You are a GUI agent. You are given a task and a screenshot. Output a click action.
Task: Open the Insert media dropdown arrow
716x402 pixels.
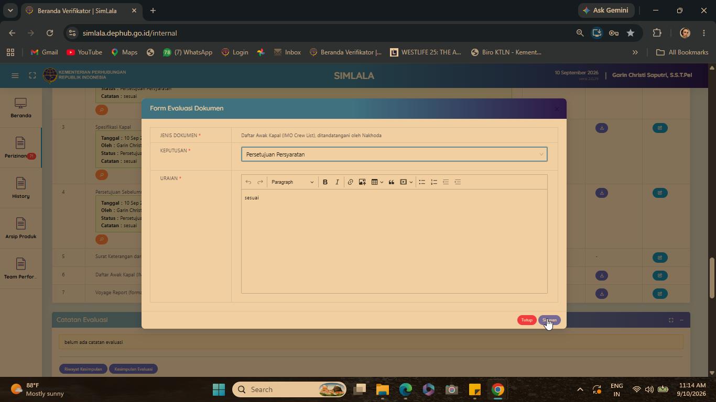coord(411,182)
